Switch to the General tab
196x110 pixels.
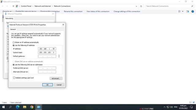tap(13, 29)
